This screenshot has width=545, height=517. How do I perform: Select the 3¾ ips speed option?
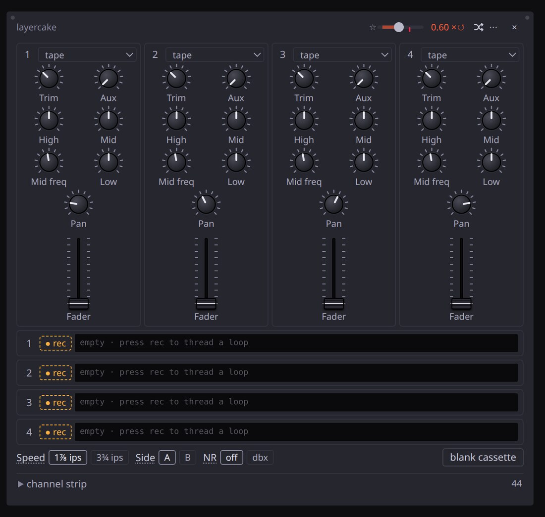click(x=109, y=458)
